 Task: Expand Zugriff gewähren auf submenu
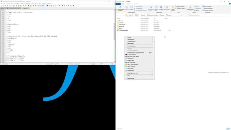tap(139, 73)
